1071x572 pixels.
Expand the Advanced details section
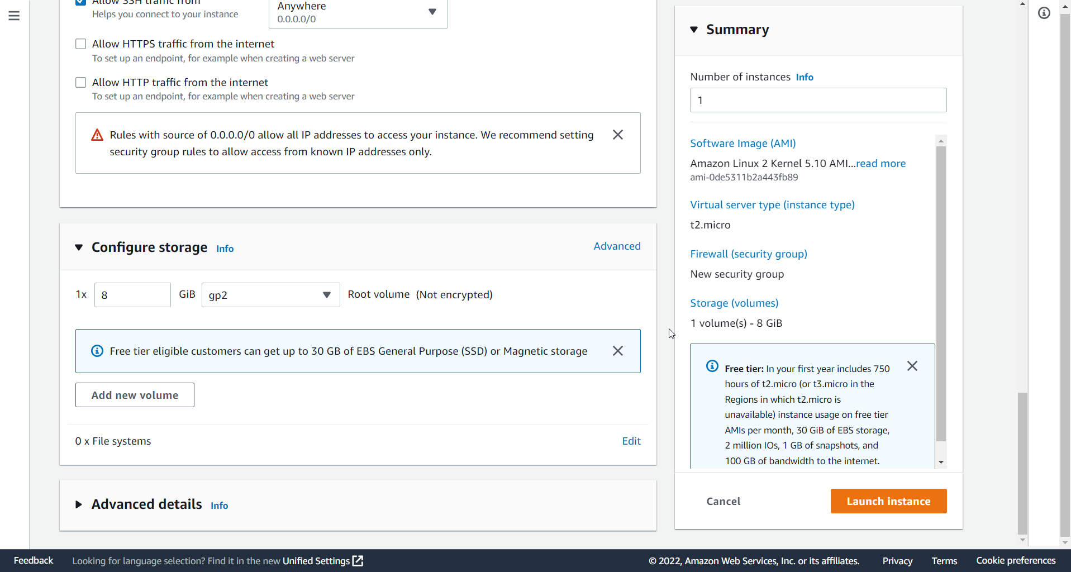[x=79, y=504]
